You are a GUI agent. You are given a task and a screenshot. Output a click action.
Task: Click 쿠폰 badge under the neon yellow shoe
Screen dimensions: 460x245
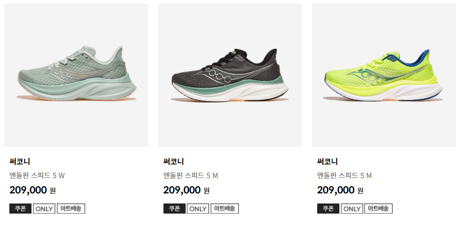click(x=328, y=209)
